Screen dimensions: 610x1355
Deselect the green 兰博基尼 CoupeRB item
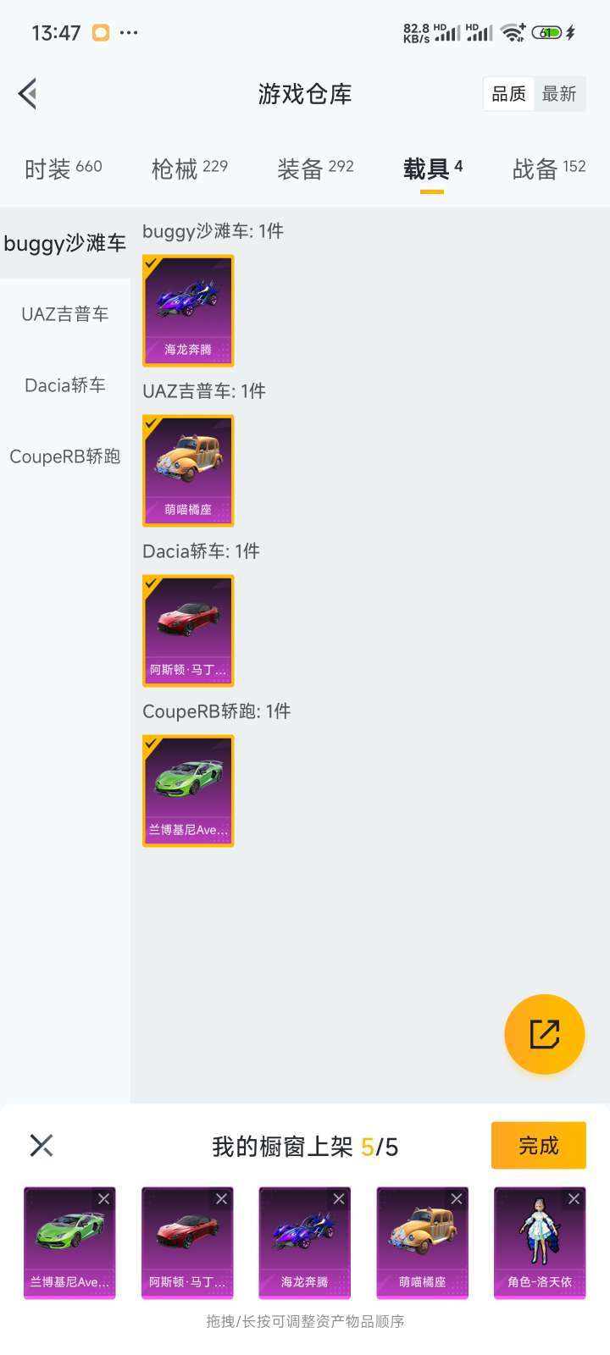tap(188, 791)
